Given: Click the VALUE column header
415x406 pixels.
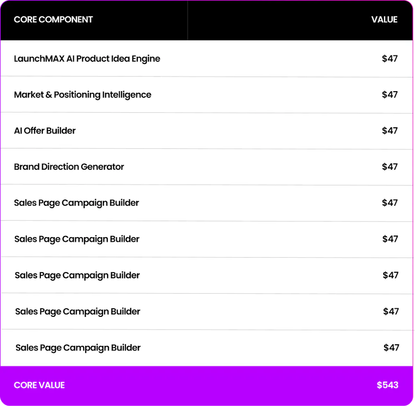Looking at the screenshot, I should [x=384, y=20].
